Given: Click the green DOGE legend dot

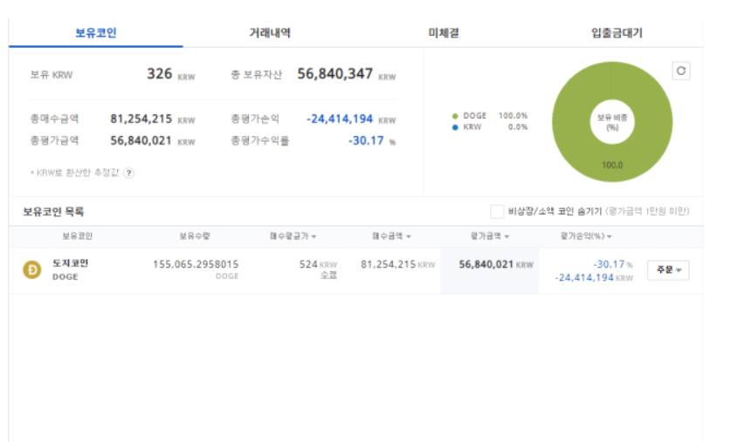Looking at the screenshot, I should point(455,116).
